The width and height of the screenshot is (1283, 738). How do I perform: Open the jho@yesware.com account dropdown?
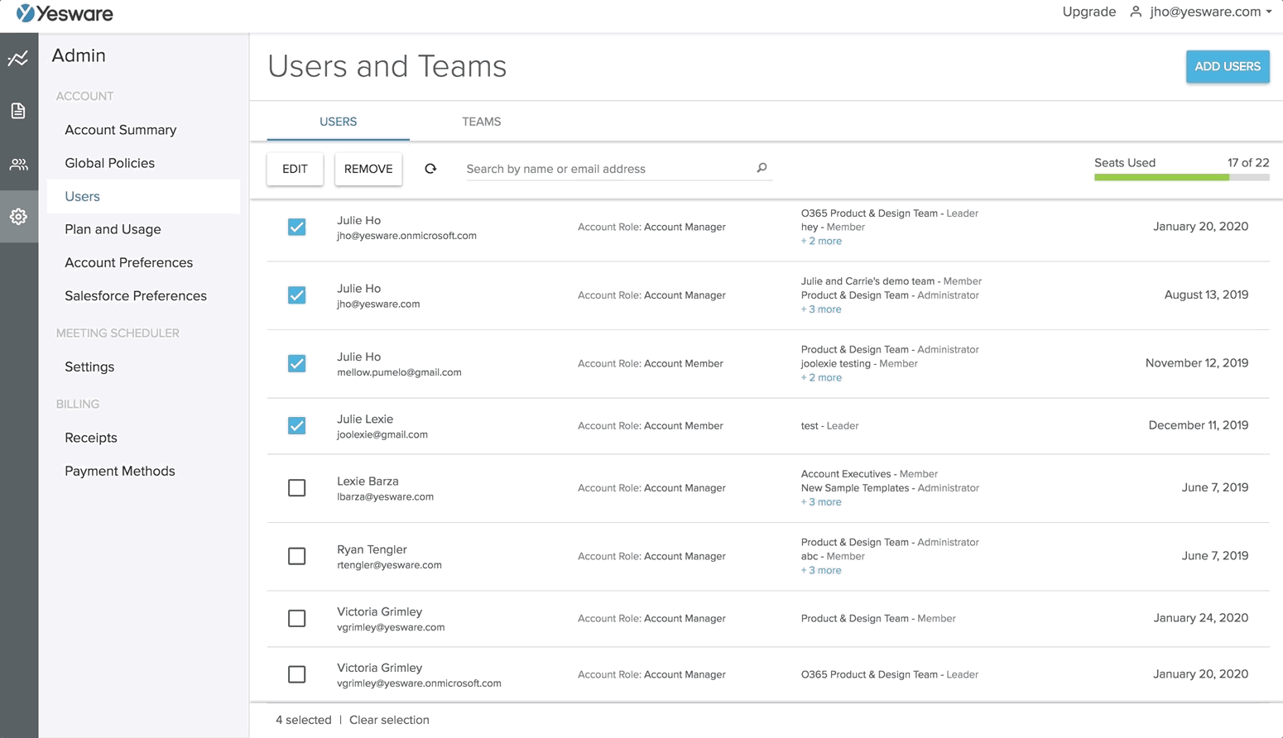coord(1210,12)
